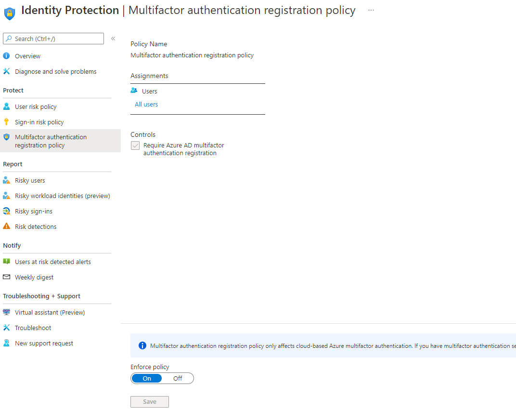
Task: Click the Multifactor authentication info banner text
Action: (x=333, y=346)
